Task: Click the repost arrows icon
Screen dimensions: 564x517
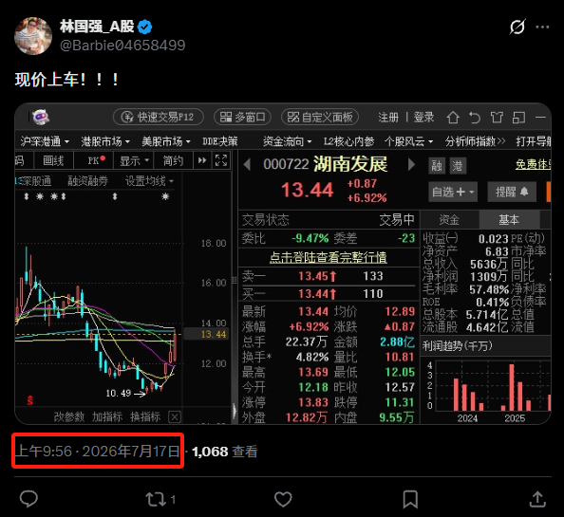Action: (156, 499)
